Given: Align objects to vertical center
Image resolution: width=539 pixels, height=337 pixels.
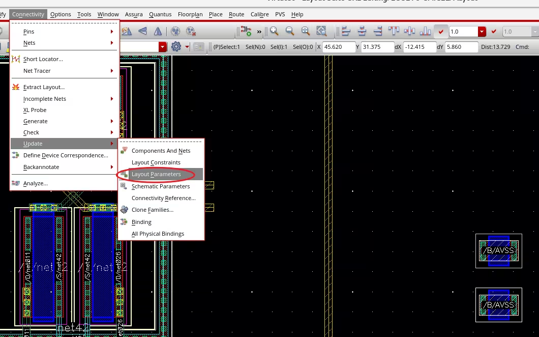Looking at the screenshot, I should tap(409, 32).
